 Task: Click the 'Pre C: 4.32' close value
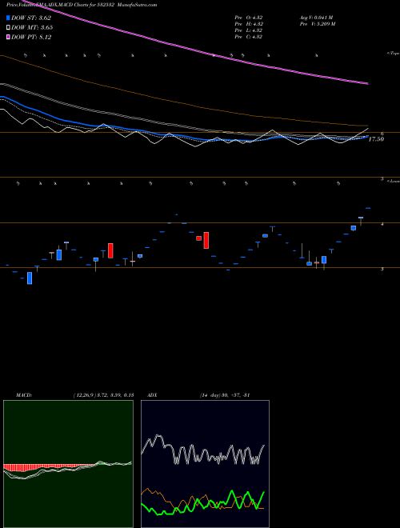coord(249,37)
